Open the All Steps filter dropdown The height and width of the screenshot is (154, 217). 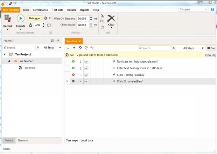click(x=193, y=48)
